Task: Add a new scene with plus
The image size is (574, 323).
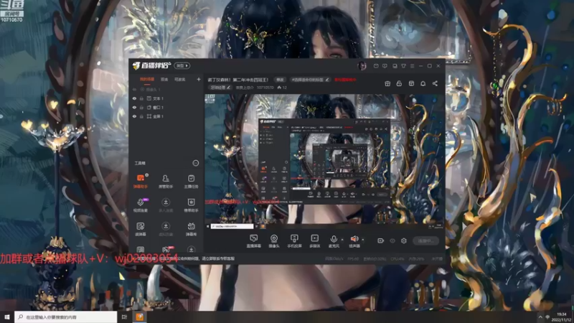Action: (x=199, y=79)
